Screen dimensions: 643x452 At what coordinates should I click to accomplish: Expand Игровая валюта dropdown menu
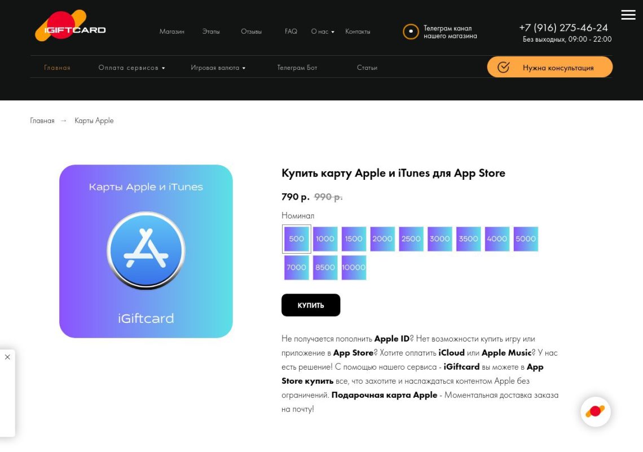tap(218, 68)
